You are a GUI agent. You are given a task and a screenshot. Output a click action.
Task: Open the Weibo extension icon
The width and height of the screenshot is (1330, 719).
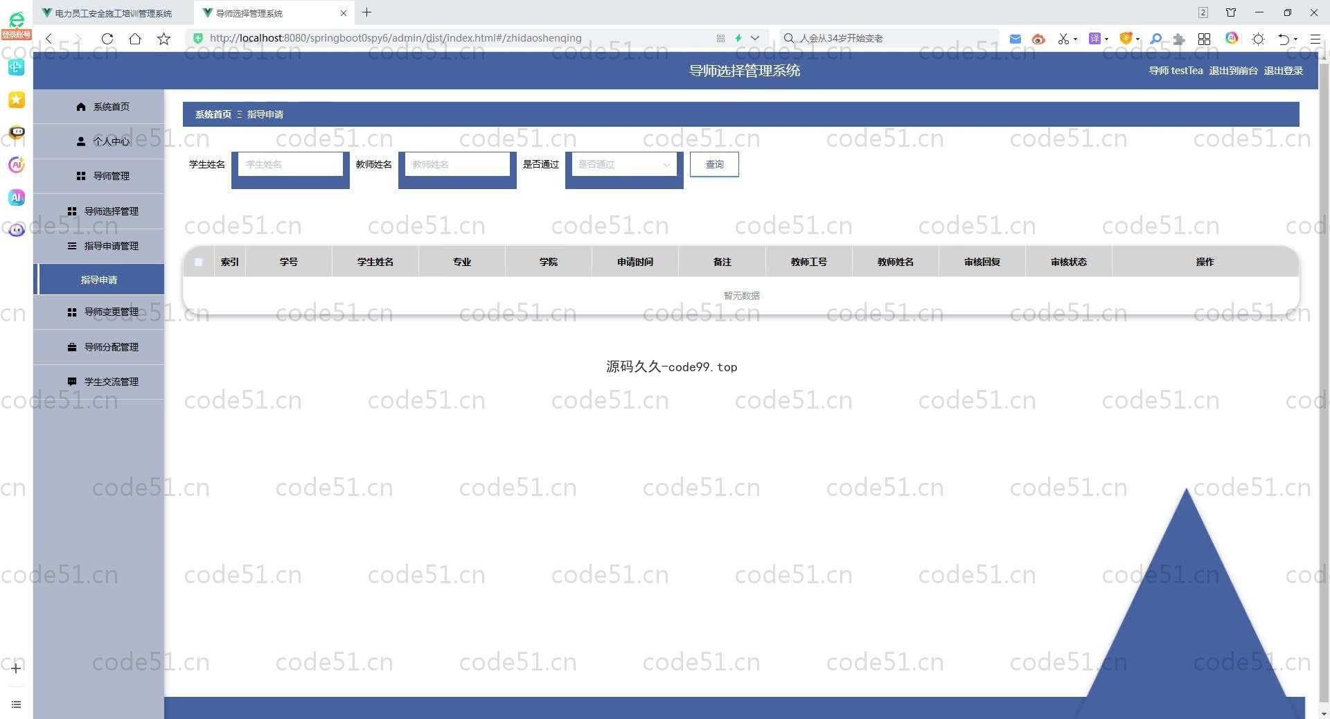[1038, 39]
